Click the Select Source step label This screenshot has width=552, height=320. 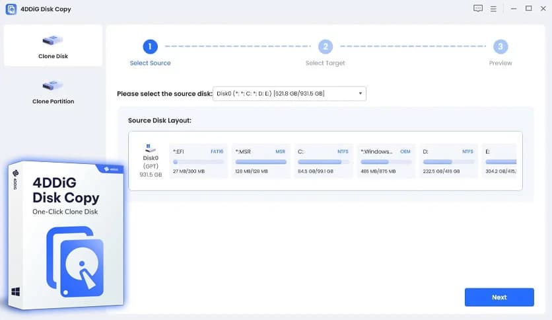[x=150, y=63]
